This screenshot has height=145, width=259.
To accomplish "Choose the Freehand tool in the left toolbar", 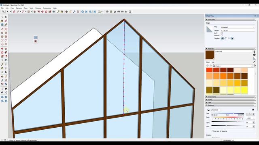I will (6, 29).
